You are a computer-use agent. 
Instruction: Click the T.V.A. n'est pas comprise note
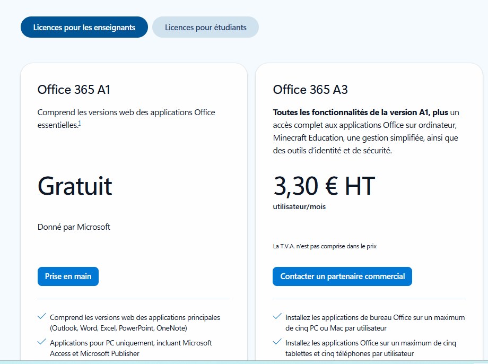(x=325, y=246)
